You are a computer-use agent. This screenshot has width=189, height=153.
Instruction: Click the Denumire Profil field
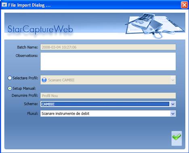click(108, 96)
